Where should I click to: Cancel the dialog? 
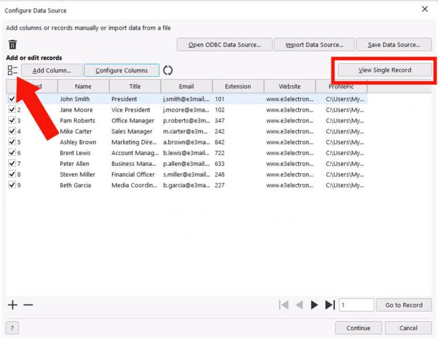click(x=408, y=327)
